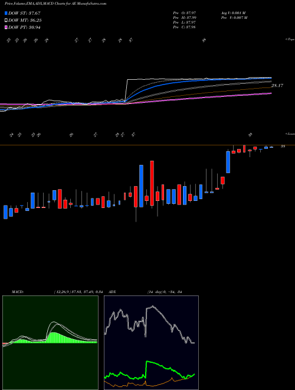The height and width of the screenshot is (390, 295).
Task: Click the ADX (14 day) values readout
Action: click(165, 292)
